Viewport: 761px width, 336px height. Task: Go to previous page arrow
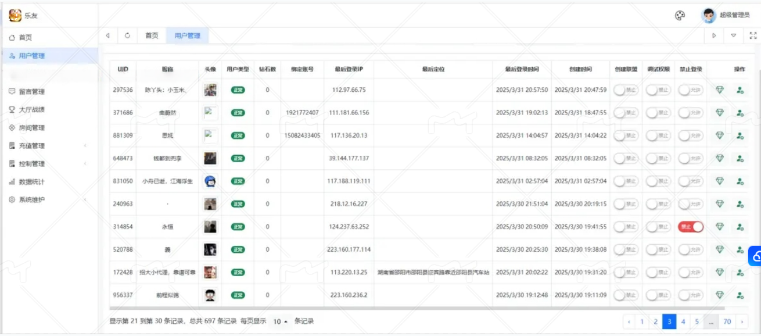click(629, 321)
